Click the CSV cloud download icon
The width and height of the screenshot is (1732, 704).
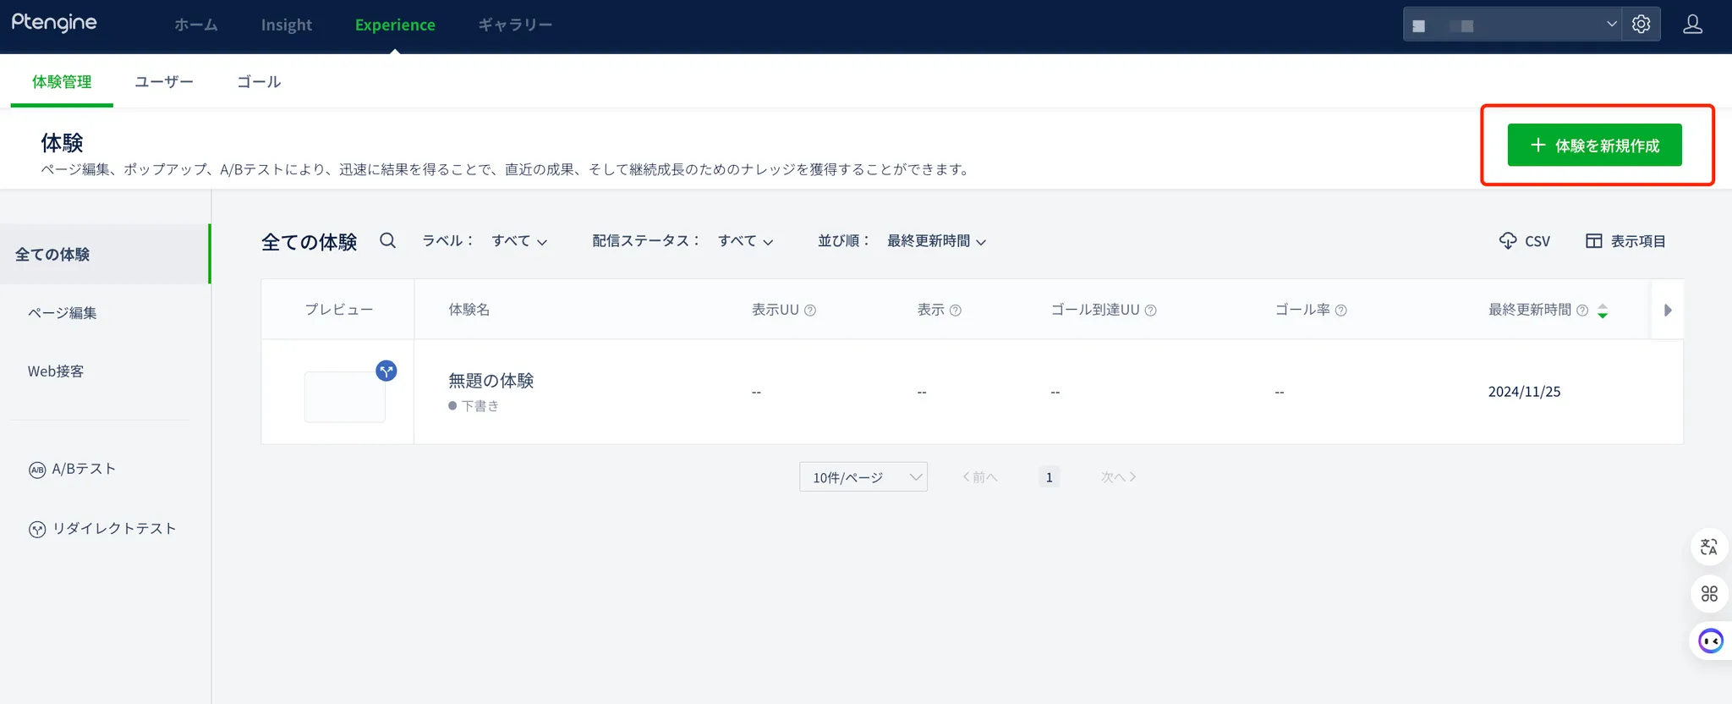point(1507,241)
